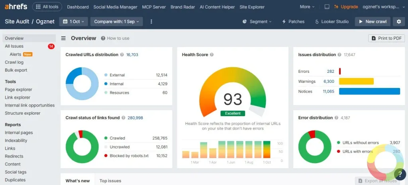Open Bulk export in sidebar
Viewport: 408px width, 185px height.
16,70
